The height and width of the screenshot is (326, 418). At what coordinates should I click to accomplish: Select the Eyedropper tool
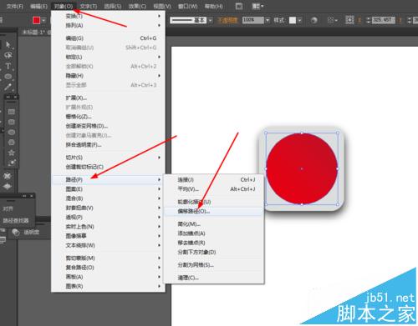coord(8,87)
